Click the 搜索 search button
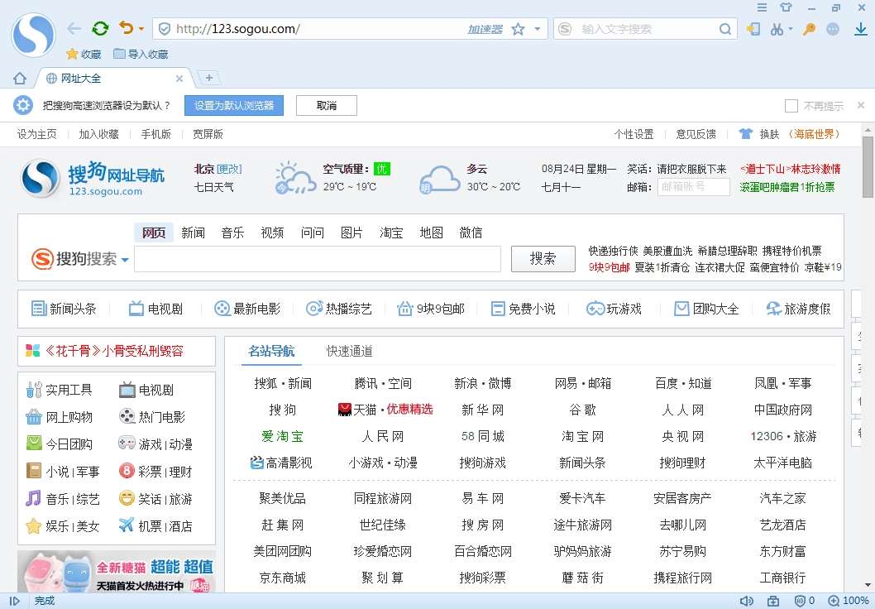The width and height of the screenshot is (875, 609). point(543,259)
